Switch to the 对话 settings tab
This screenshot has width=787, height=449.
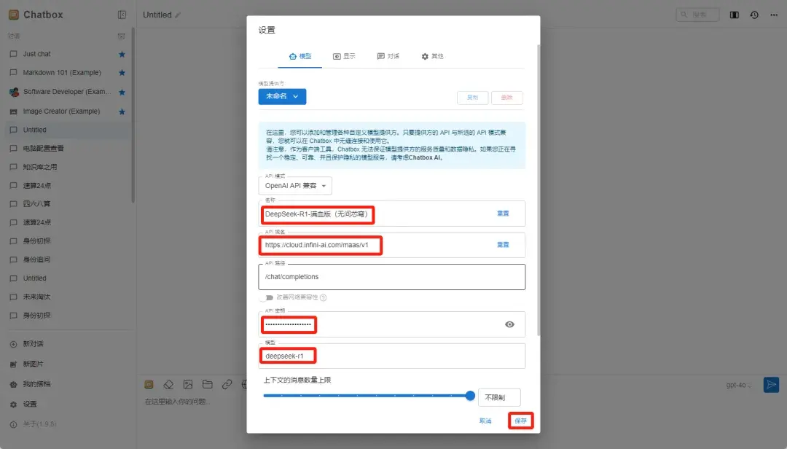pos(388,56)
